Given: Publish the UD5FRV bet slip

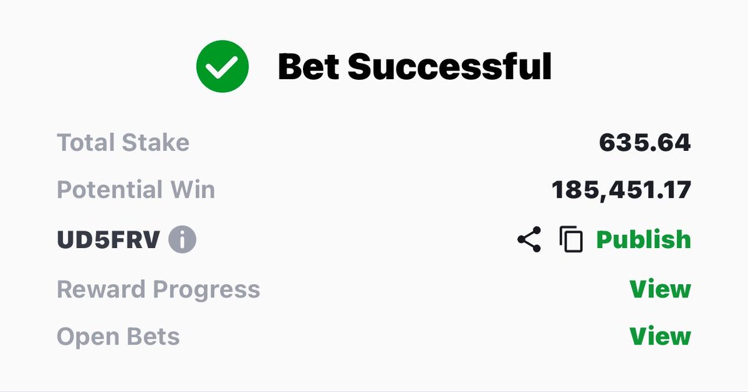Looking at the screenshot, I should pos(643,240).
